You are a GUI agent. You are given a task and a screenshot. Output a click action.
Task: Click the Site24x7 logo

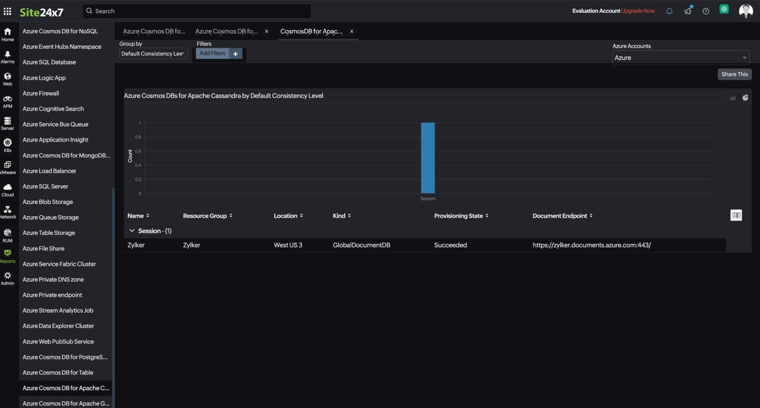[42, 12]
